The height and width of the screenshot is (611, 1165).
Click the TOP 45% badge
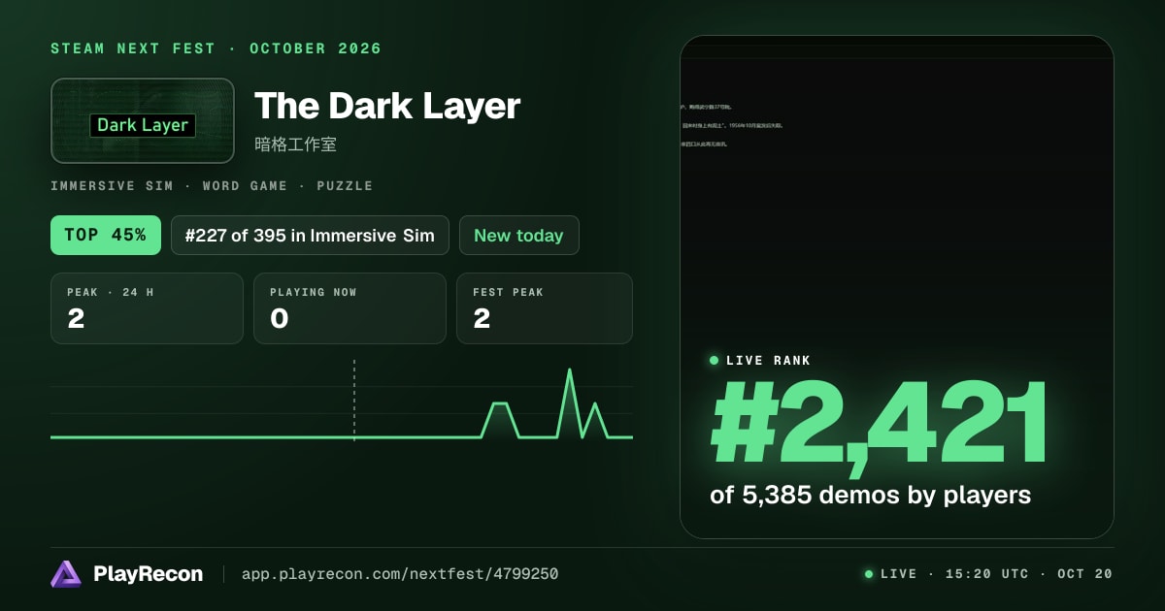click(106, 235)
